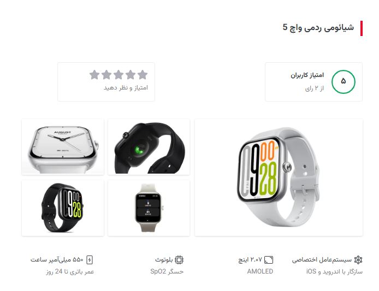Click the screen size icon
The height and width of the screenshot is (291, 379).
tap(269, 260)
